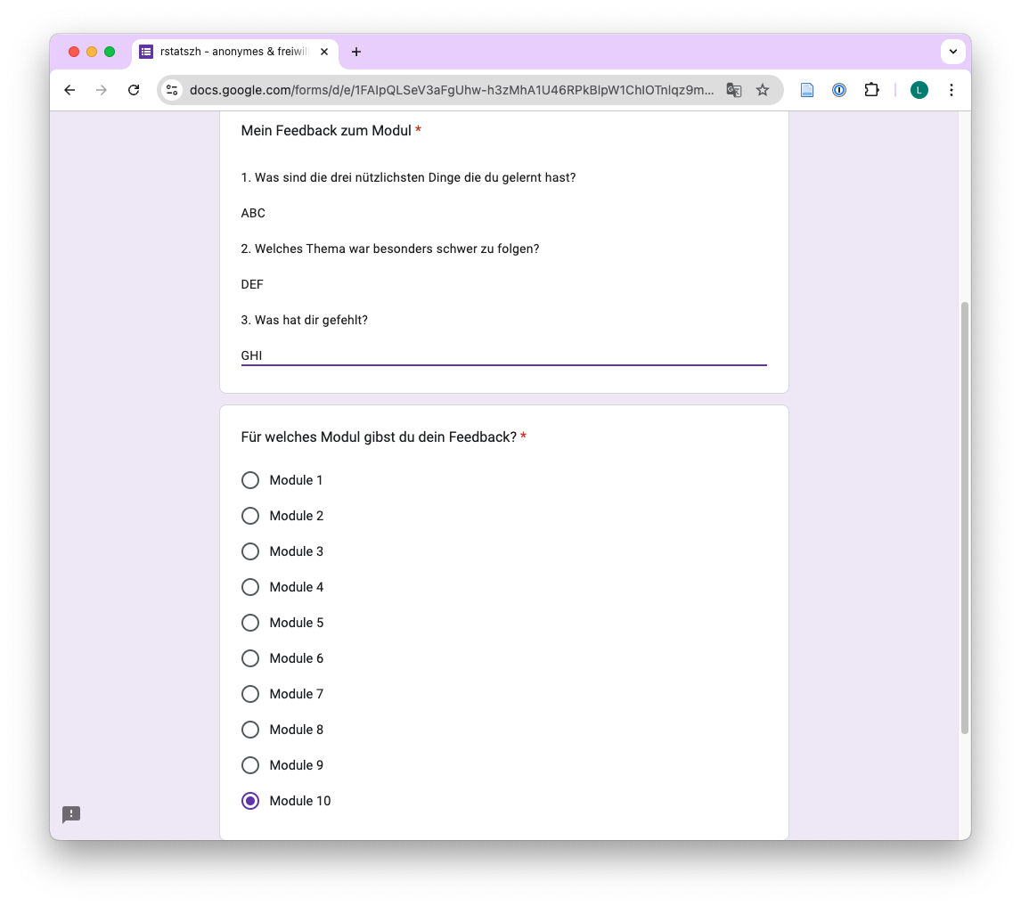
Task: Pick Module 8 as feedback module
Action: tap(250, 730)
